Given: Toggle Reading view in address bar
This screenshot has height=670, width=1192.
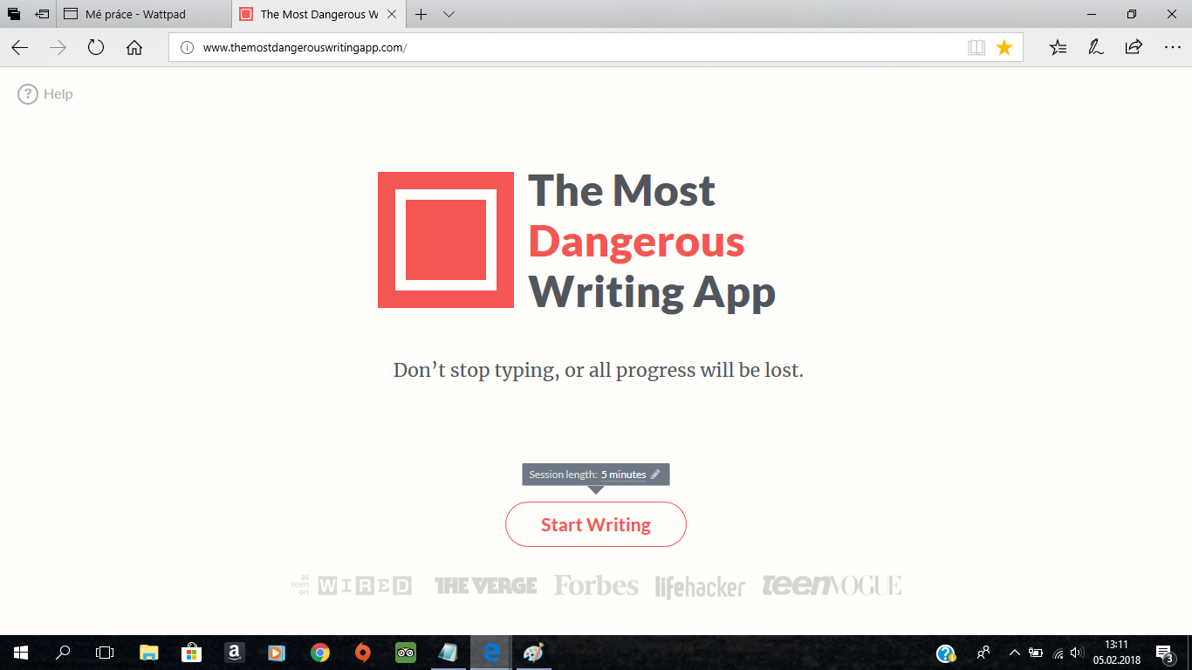Looking at the screenshot, I should (976, 48).
